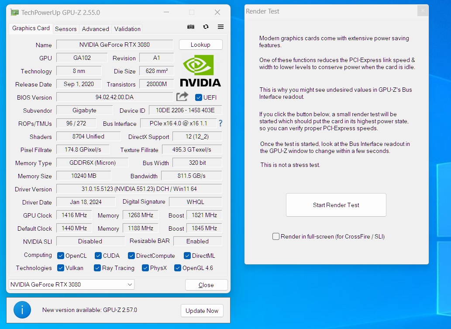This screenshot has height=329, width=451.
Task: Click the Lookup button
Action: point(200,45)
